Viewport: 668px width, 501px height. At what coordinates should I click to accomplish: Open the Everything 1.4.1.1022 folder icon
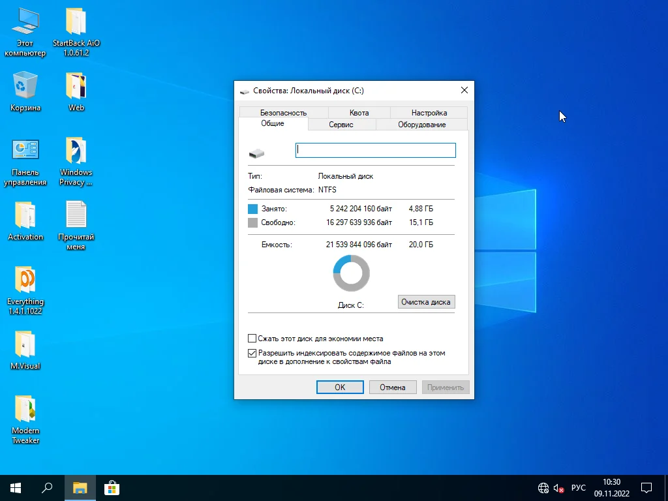[25, 280]
